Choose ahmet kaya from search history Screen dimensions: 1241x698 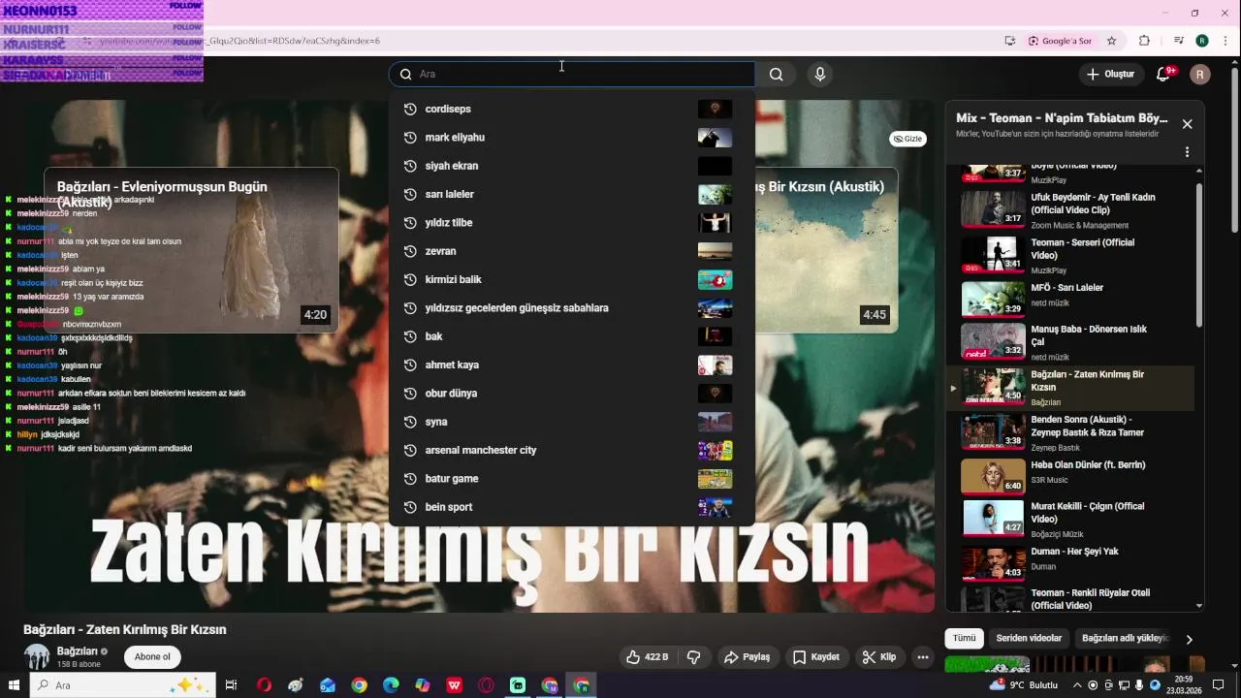571,365
